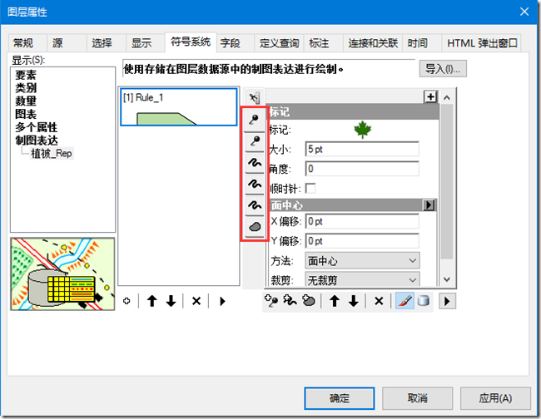
Task: Select the [1] Rule_1 representation rule
Action: pos(179,107)
